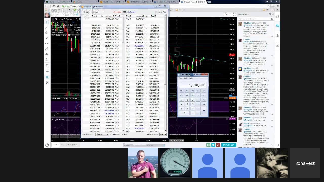Open the Calculator View menu
Viewport: 324px width, 182px height.
[x=180, y=78]
